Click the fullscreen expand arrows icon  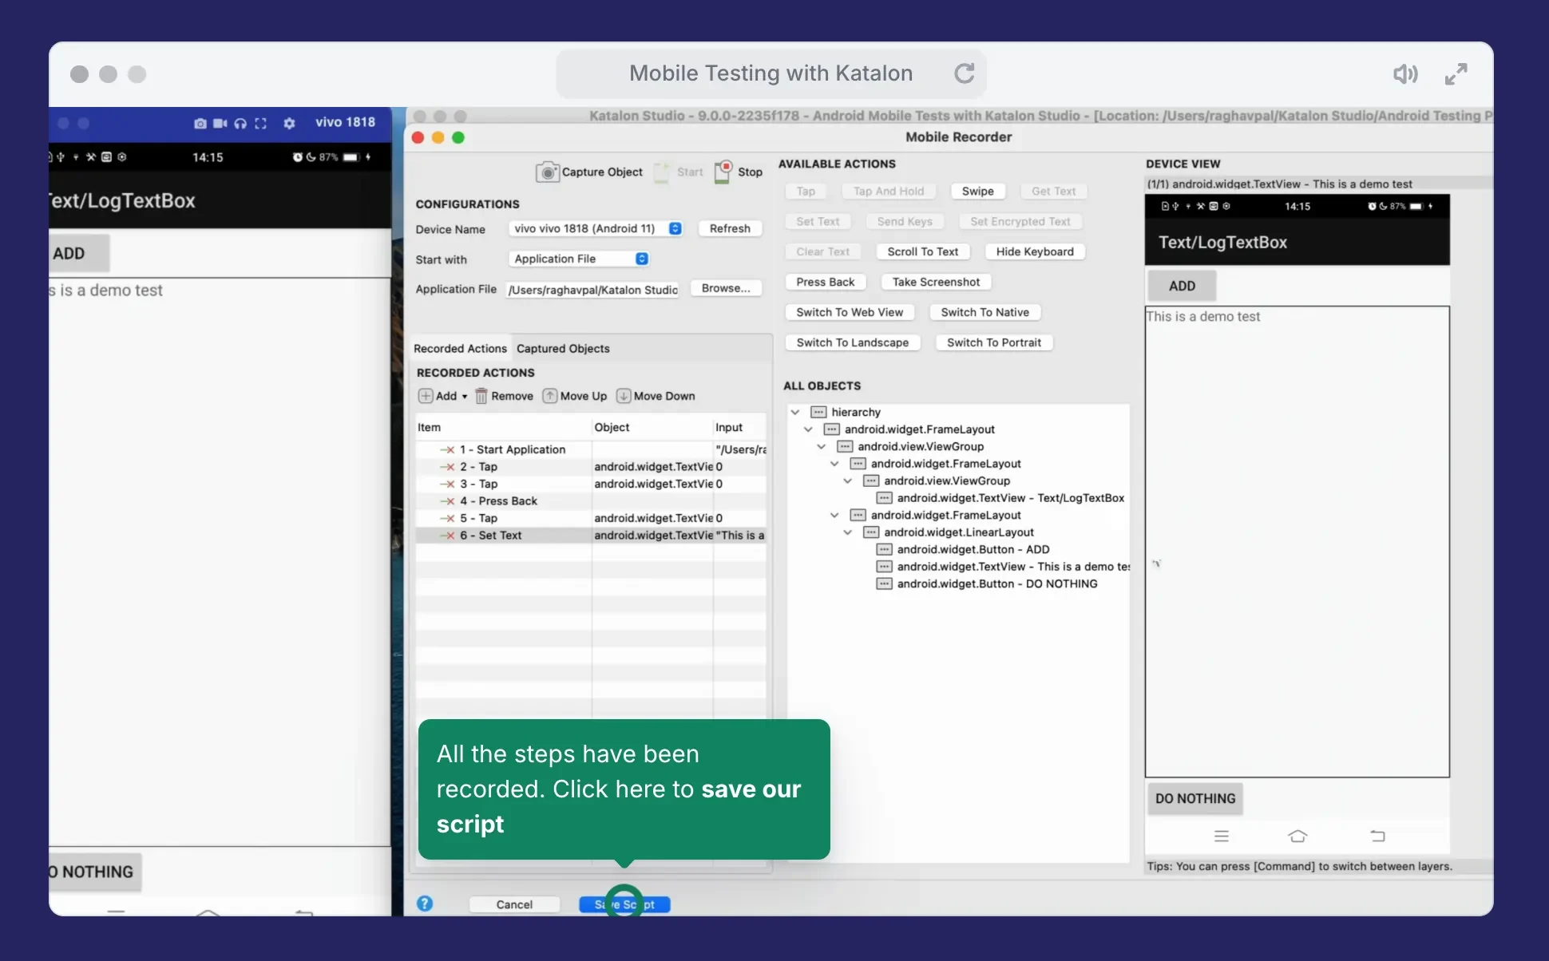pyautogui.click(x=1456, y=74)
